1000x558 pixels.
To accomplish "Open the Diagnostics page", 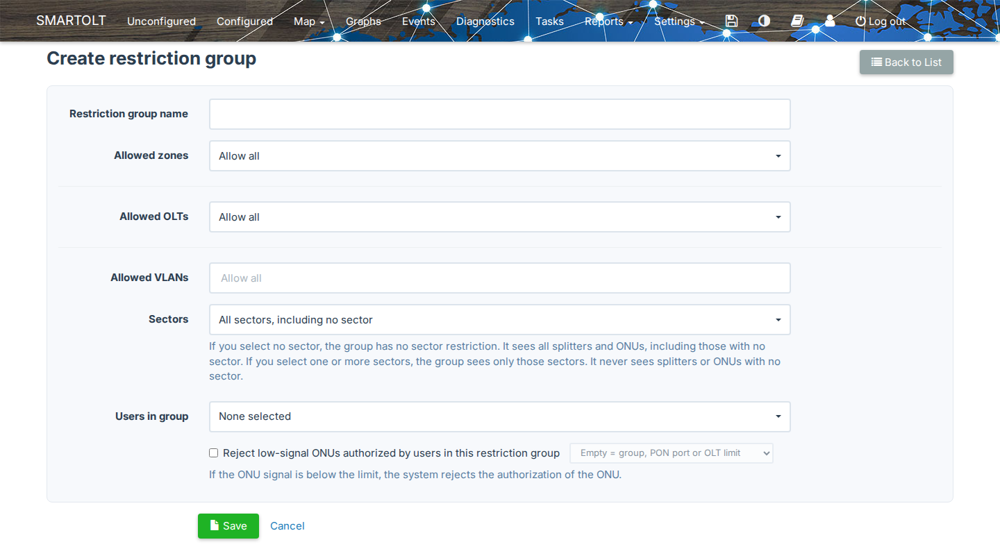I will click(x=485, y=22).
